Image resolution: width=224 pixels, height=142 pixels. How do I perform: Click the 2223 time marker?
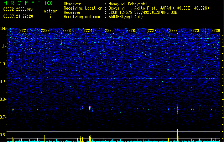pyautogui.click(x=67, y=31)
